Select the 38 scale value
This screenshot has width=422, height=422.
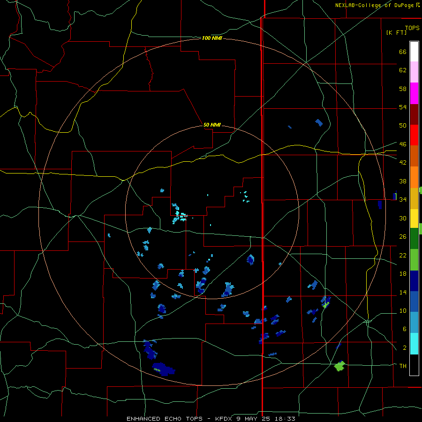click(x=403, y=181)
